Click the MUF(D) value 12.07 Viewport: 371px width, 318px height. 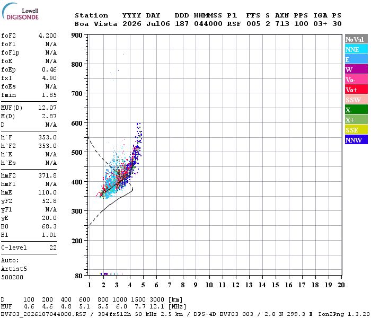point(48,108)
